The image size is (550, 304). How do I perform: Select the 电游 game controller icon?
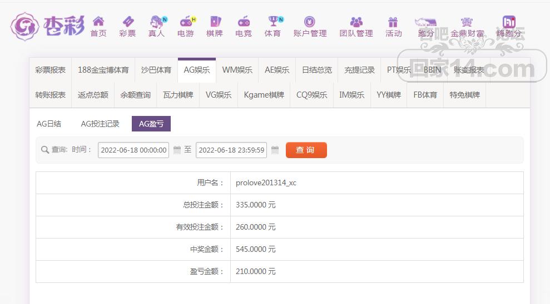(x=186, y=22)
